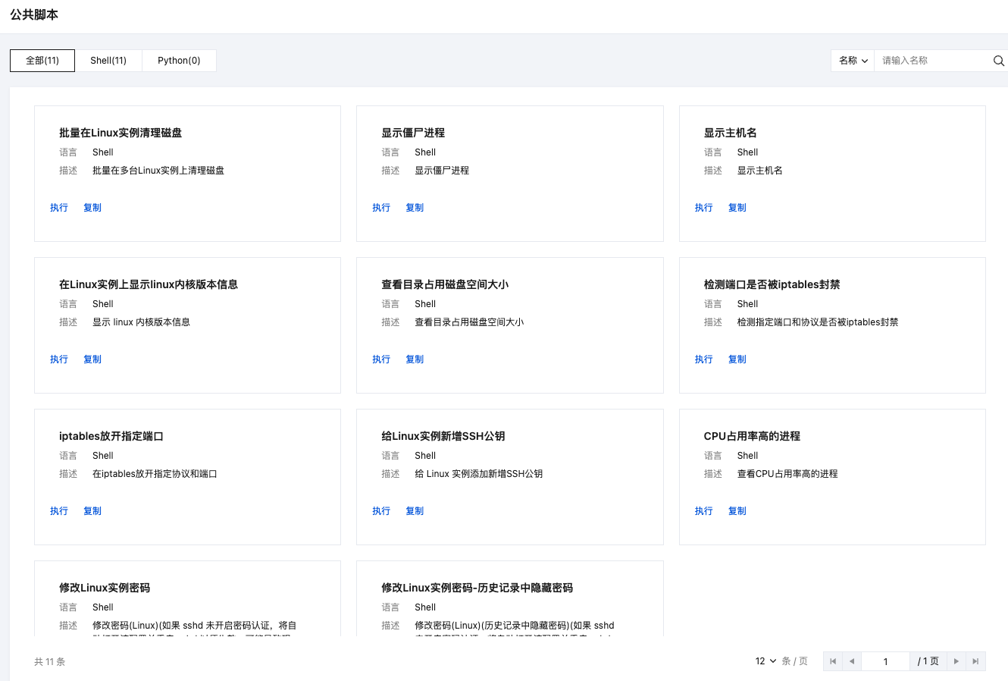
Task: Click the search magnifier icon
Action: (x=998, y=61)
